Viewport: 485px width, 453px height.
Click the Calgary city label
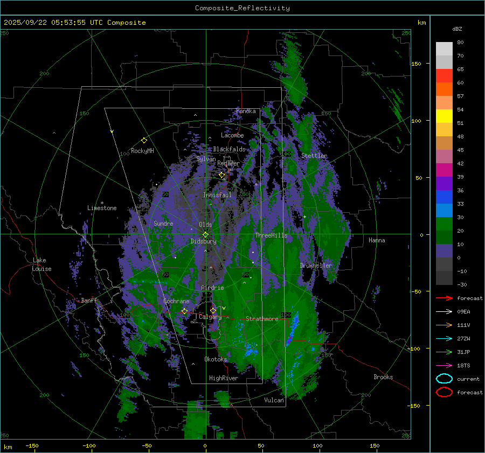pyautogui.click(x=210, y=317)
